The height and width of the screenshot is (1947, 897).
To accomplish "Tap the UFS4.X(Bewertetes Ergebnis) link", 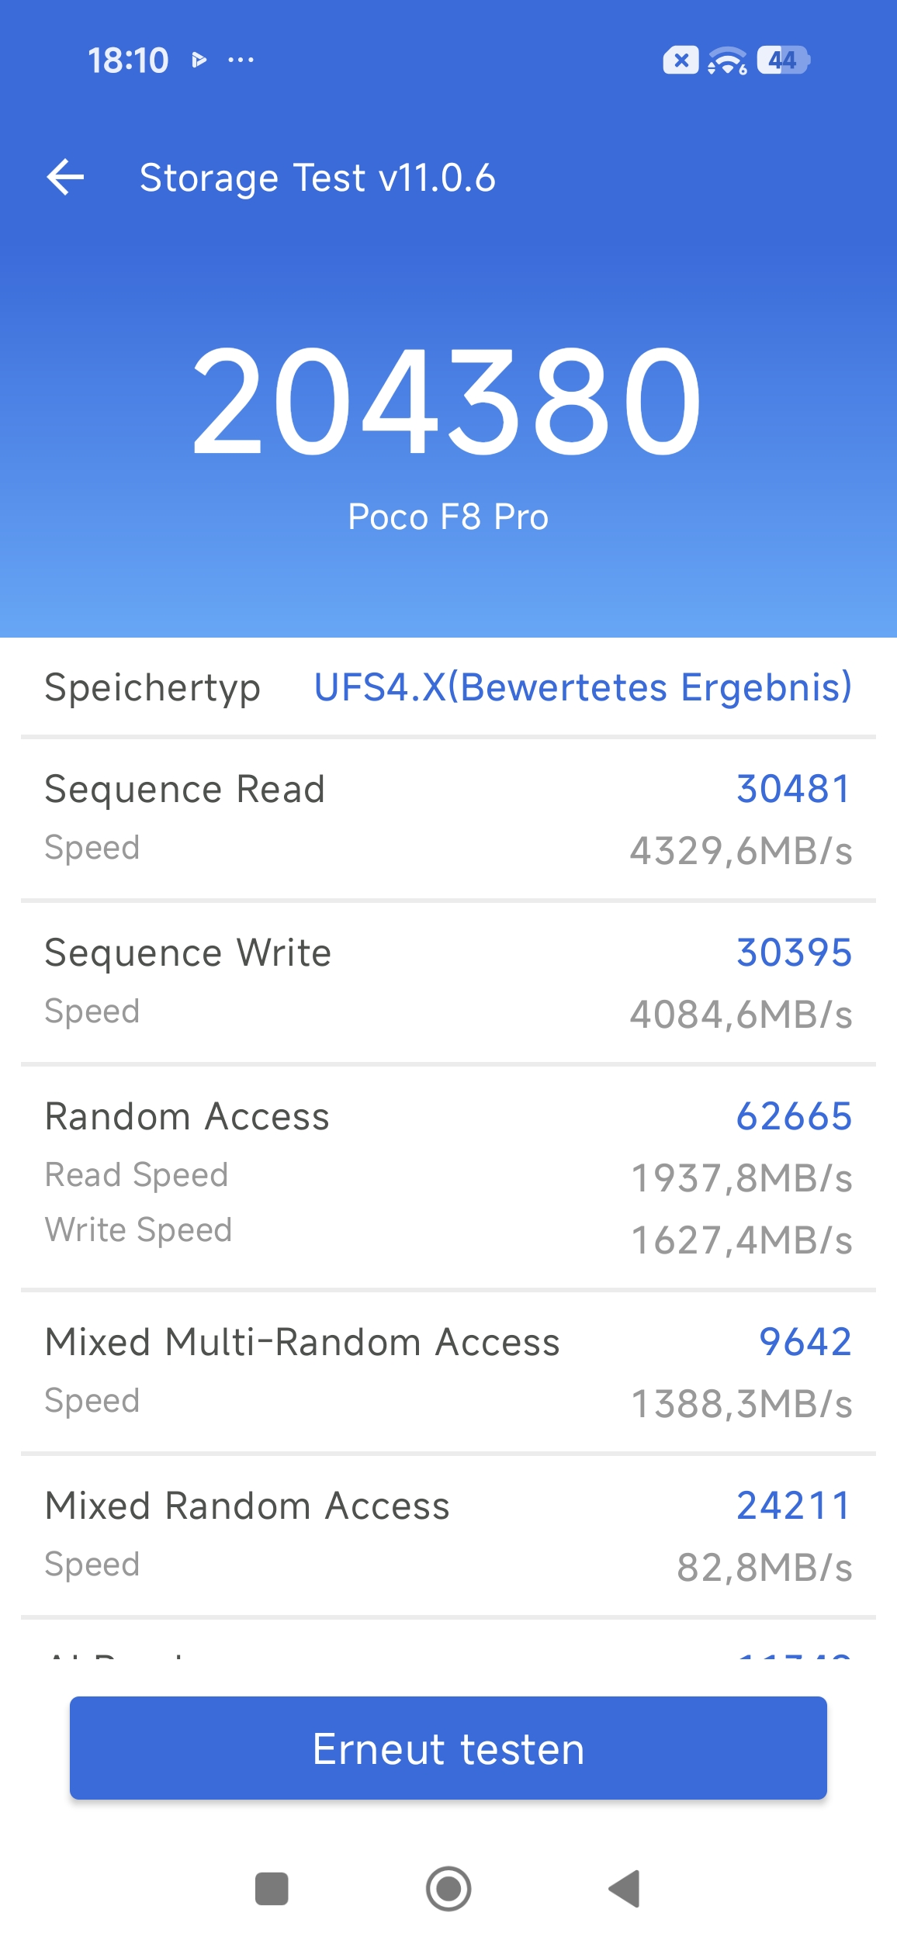I will pos(583,687).
